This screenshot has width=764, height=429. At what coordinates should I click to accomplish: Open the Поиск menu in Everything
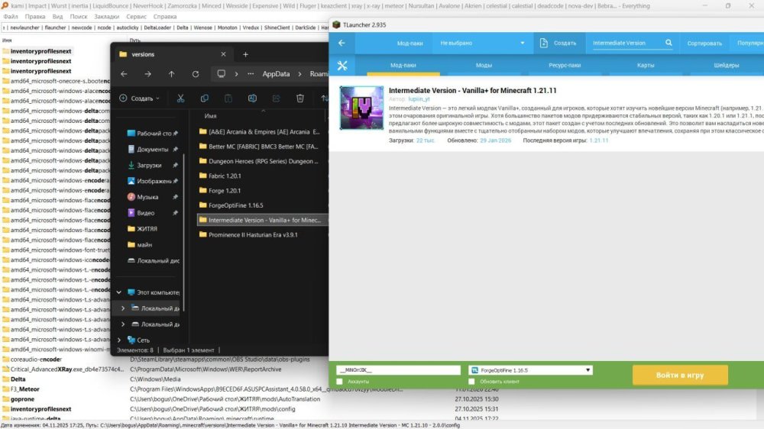[79, 17]
